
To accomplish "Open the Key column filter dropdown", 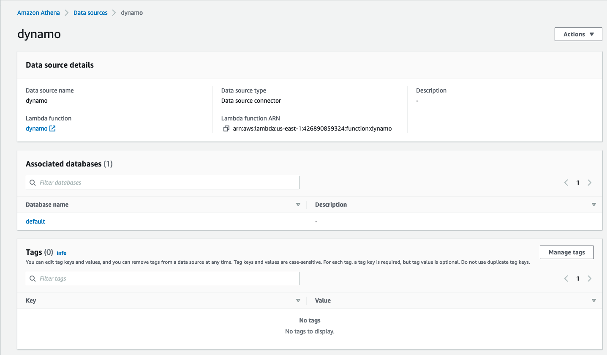I will tap(298, 300).
